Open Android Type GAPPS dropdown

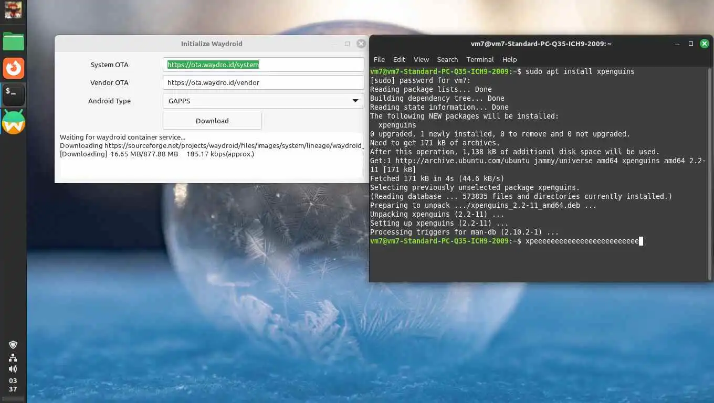coord(263,101)
